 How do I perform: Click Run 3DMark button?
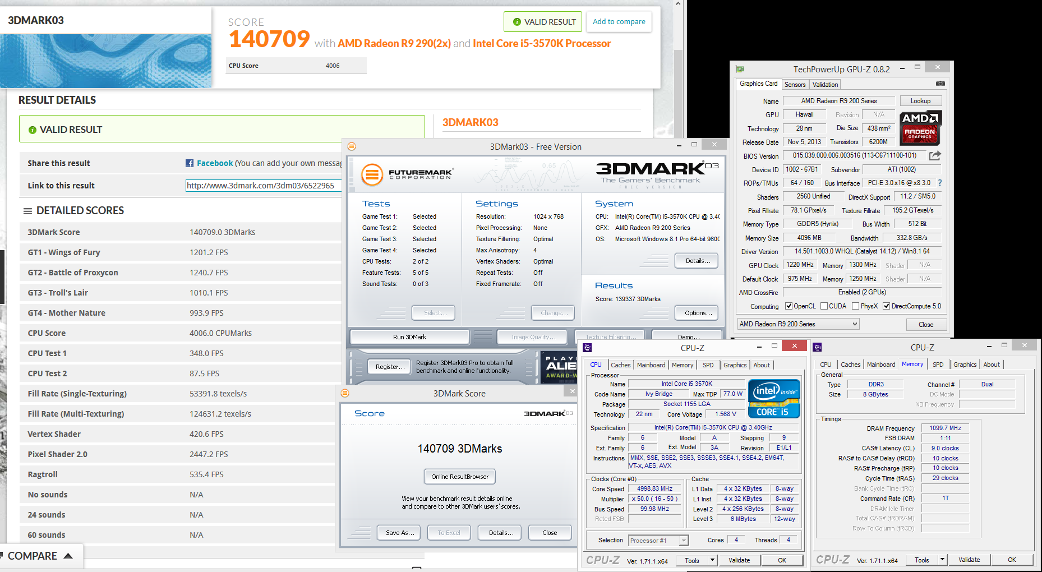[409, 337]
